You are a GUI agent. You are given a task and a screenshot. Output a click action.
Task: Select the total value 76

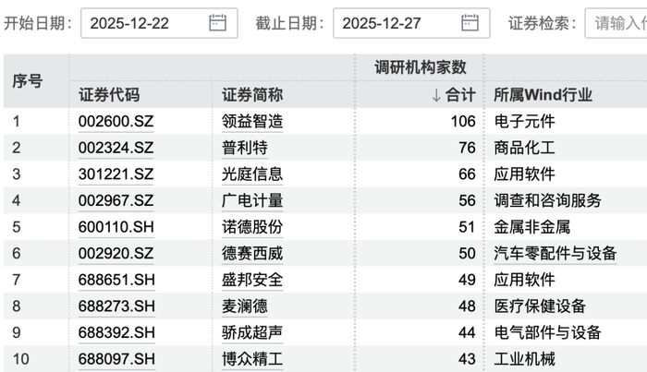(x=467, y=148)
